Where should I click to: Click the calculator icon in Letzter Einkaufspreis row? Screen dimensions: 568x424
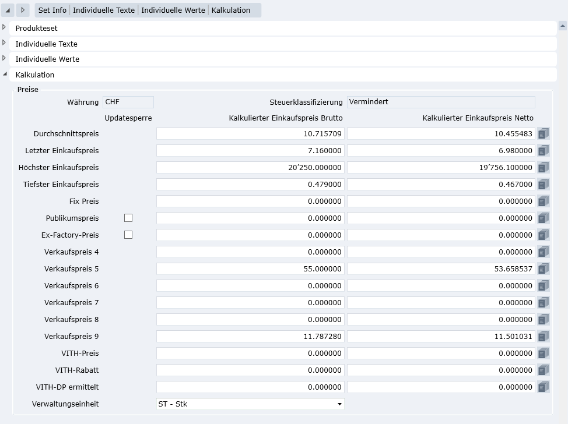click(x=543, y=151)
